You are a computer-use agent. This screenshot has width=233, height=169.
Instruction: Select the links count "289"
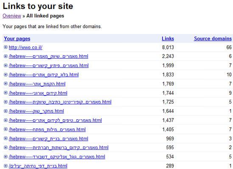tap(170, 166)
